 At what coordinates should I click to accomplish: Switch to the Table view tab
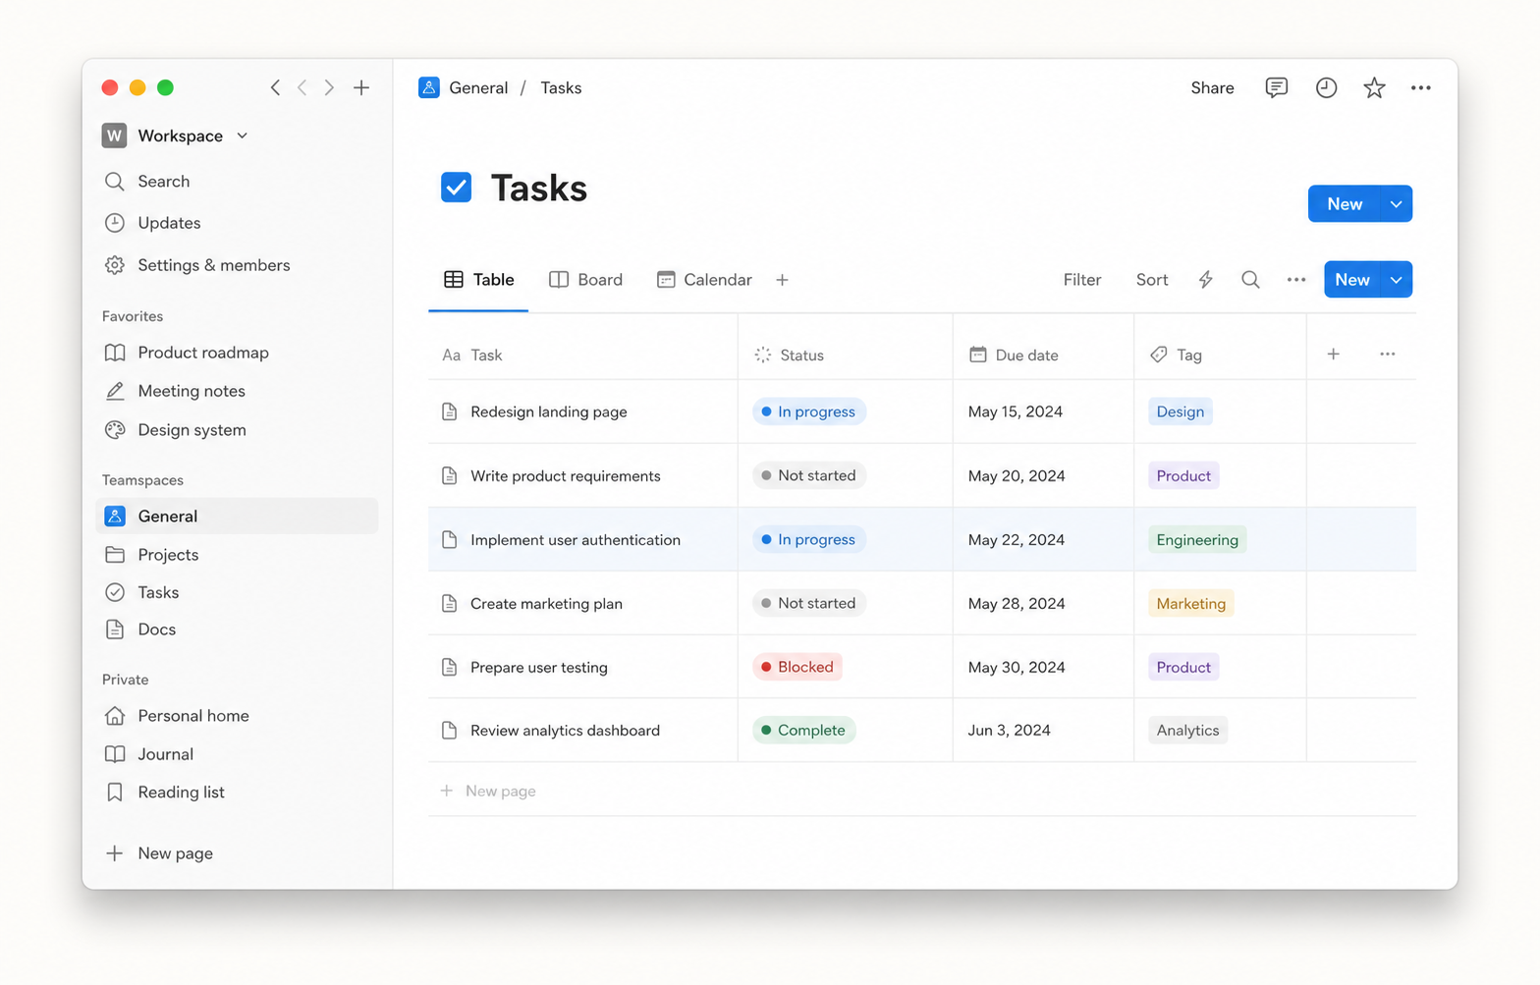(478, 280)
